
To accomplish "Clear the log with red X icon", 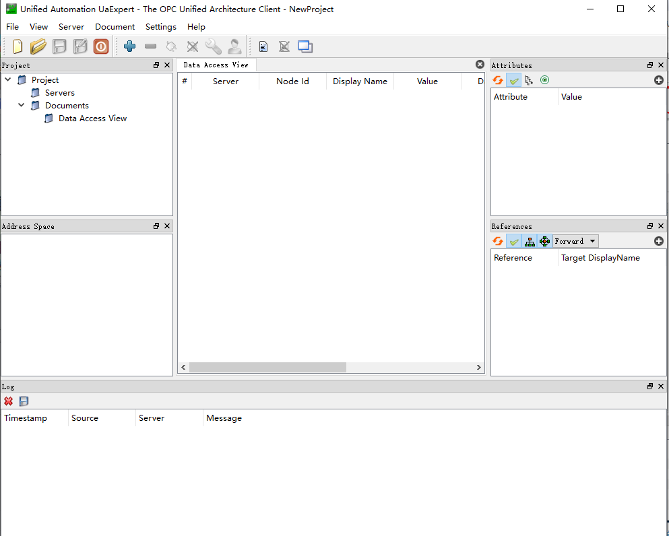I will coord(9,401).
